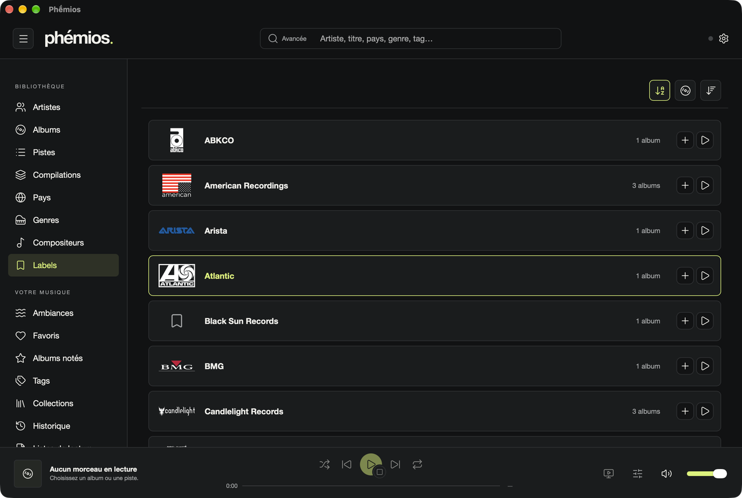Go to Compositeurs section
Screen dimensions: 742x498
[64, 243]
